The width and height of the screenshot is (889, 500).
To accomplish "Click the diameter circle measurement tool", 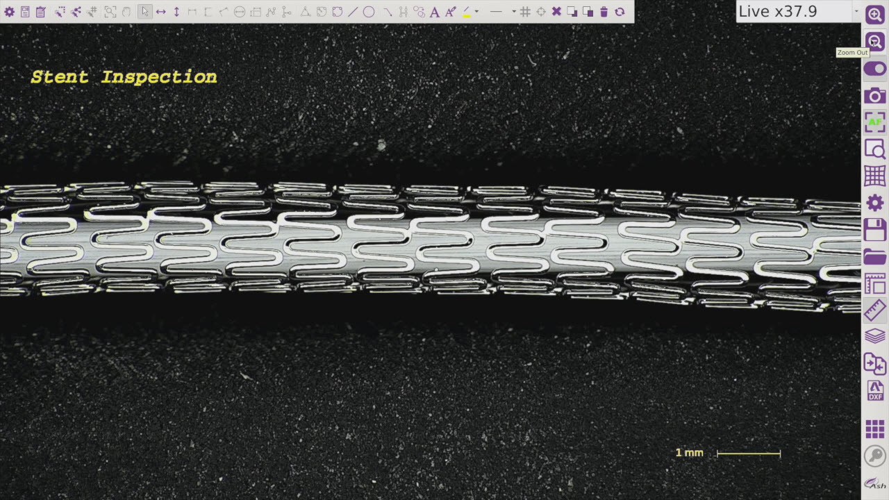I will [x=240, y=12].
